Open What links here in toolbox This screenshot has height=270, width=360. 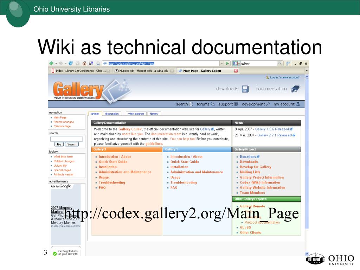point(63,156)
